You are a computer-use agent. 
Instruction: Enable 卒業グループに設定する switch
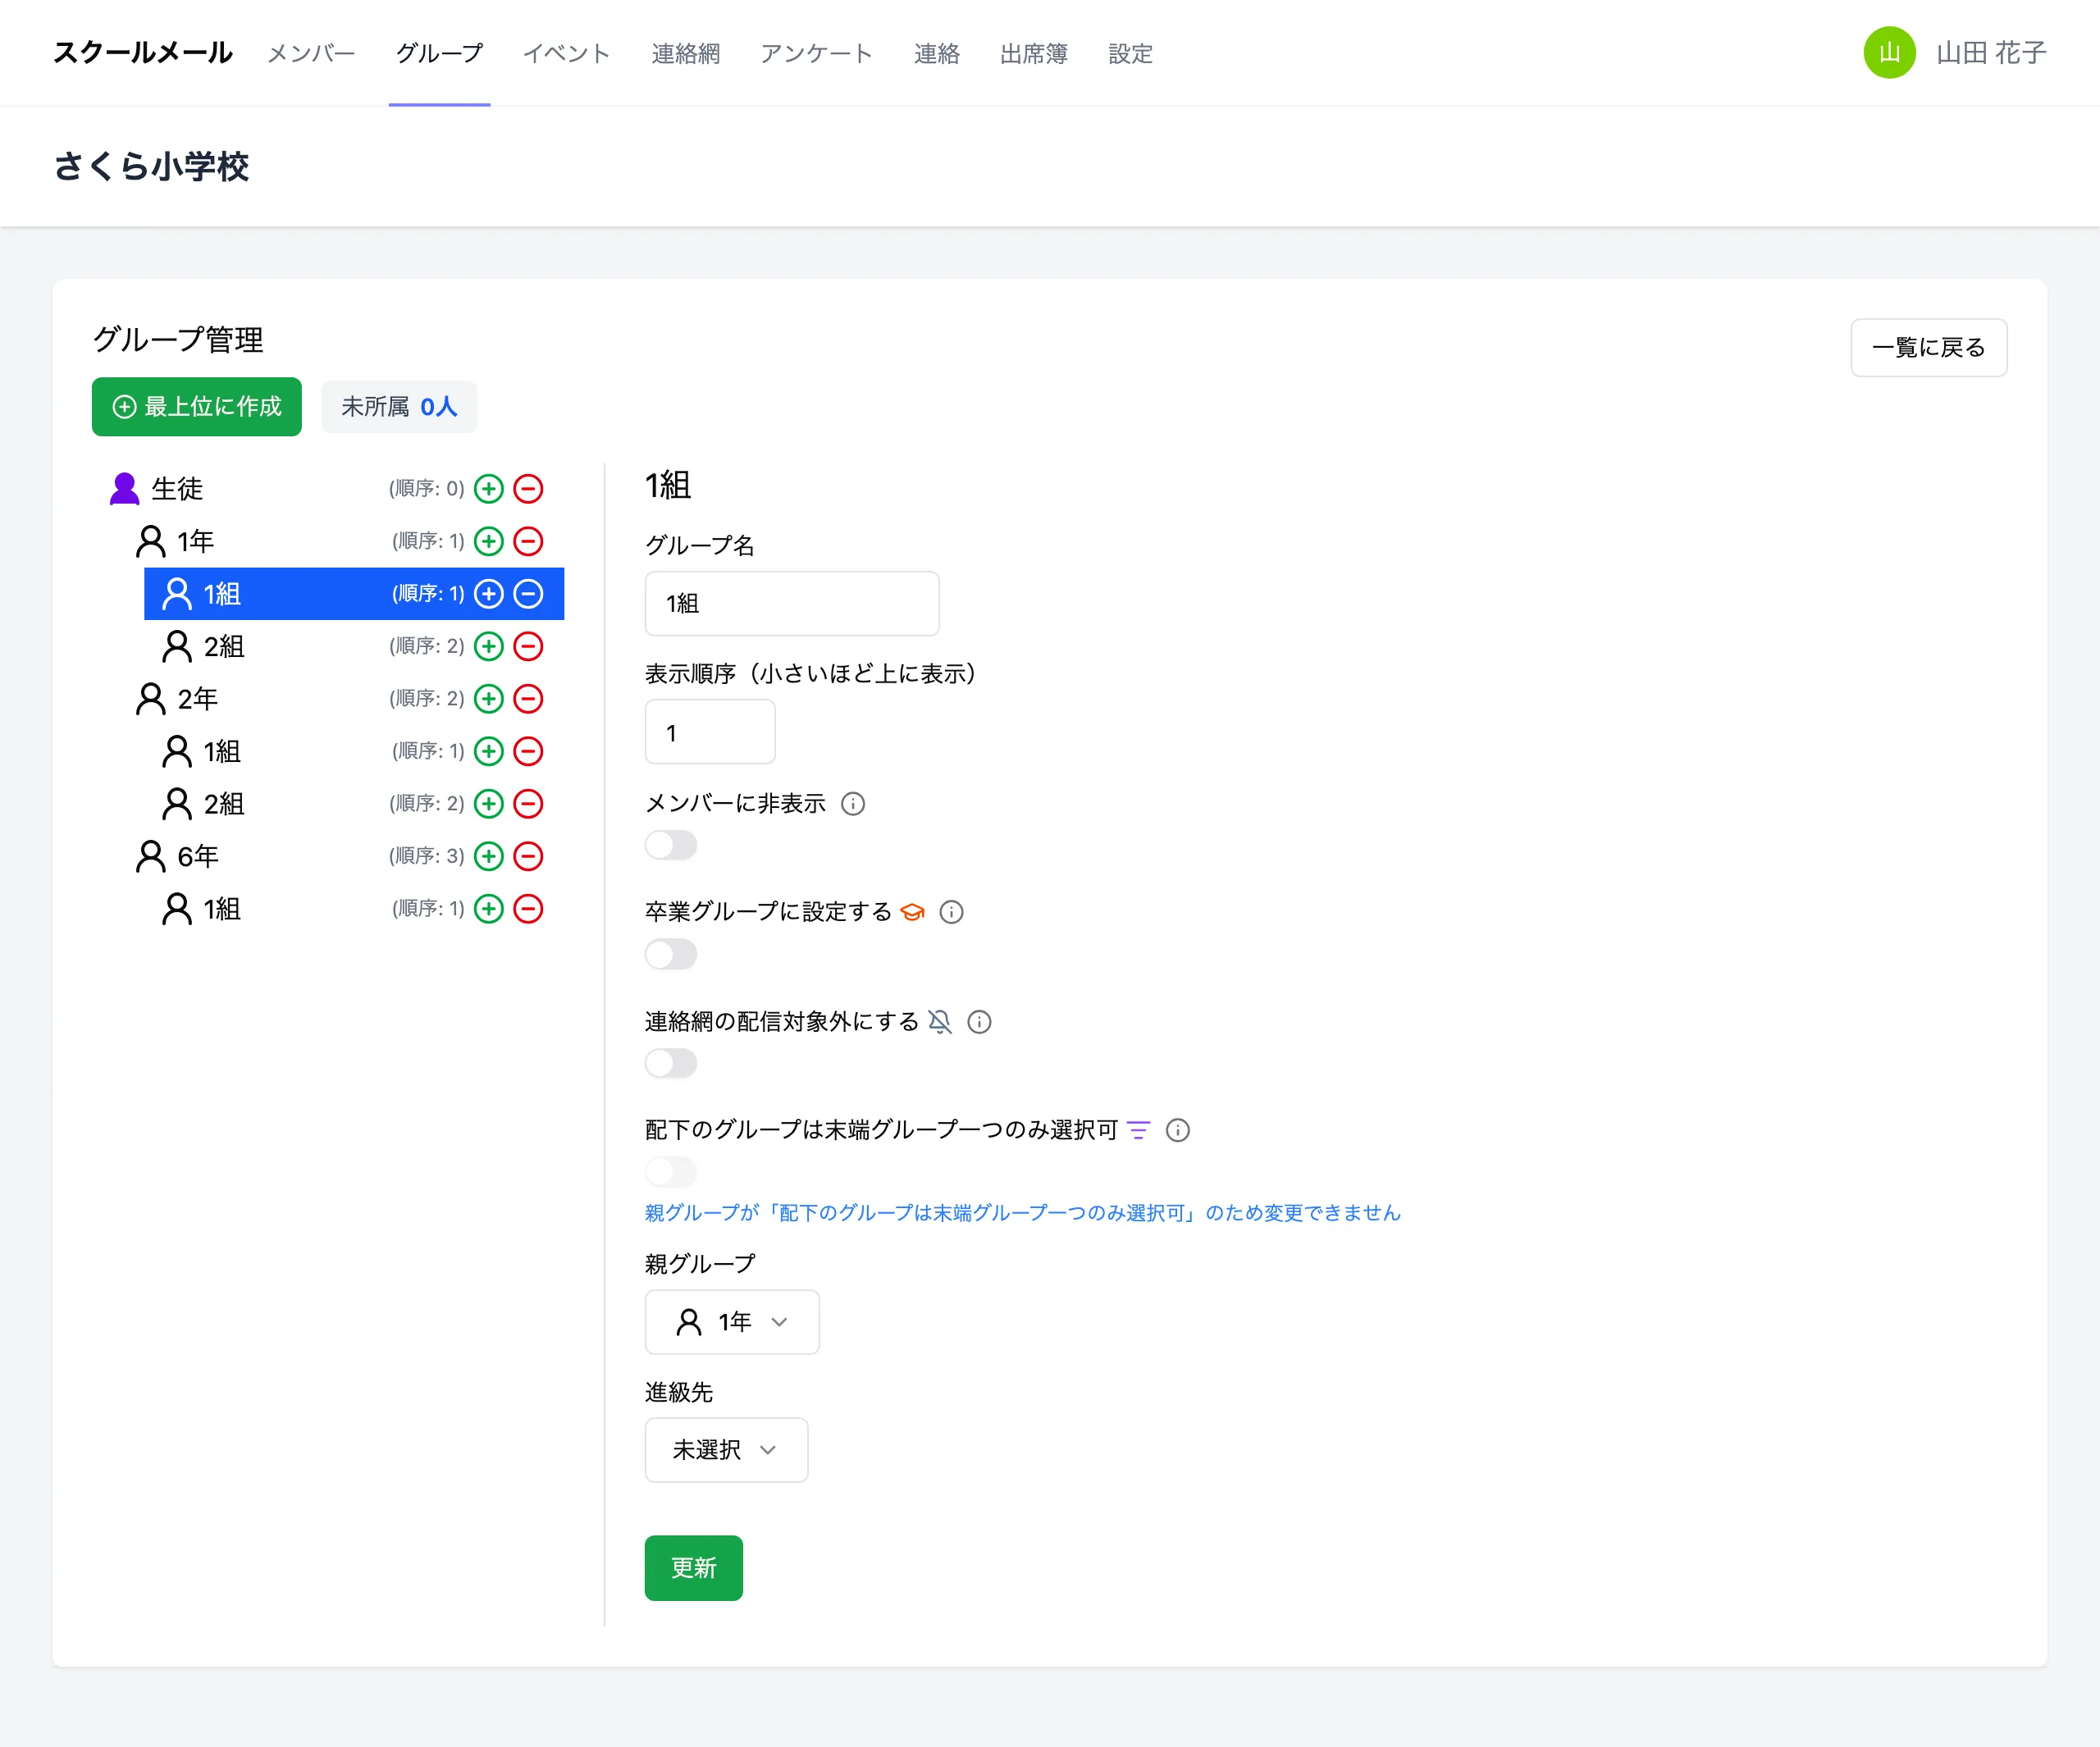[x=671, y=954]
